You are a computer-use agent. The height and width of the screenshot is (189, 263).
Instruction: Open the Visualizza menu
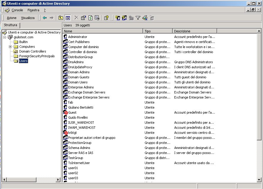28,18
